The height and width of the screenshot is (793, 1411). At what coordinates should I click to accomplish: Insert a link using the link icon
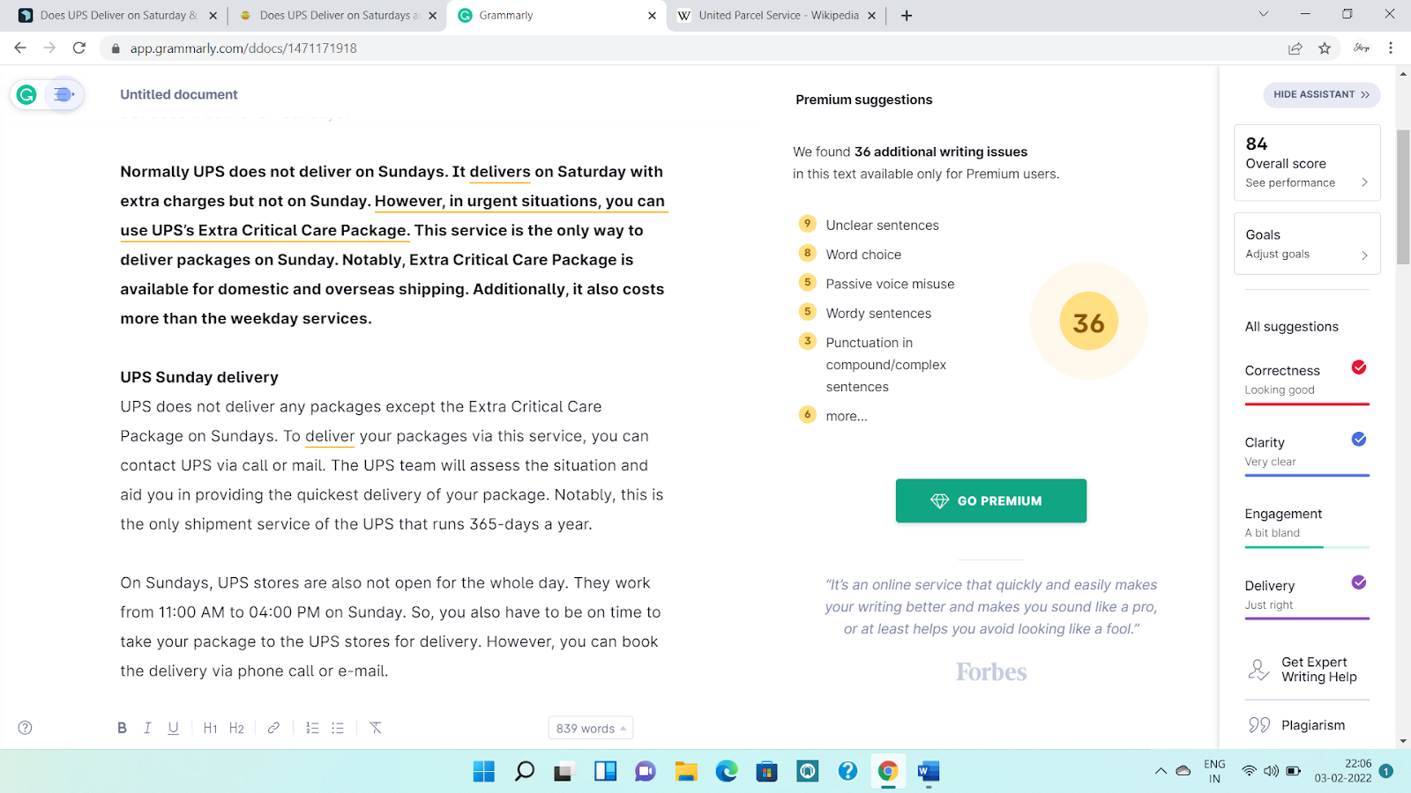coord(273,728)
